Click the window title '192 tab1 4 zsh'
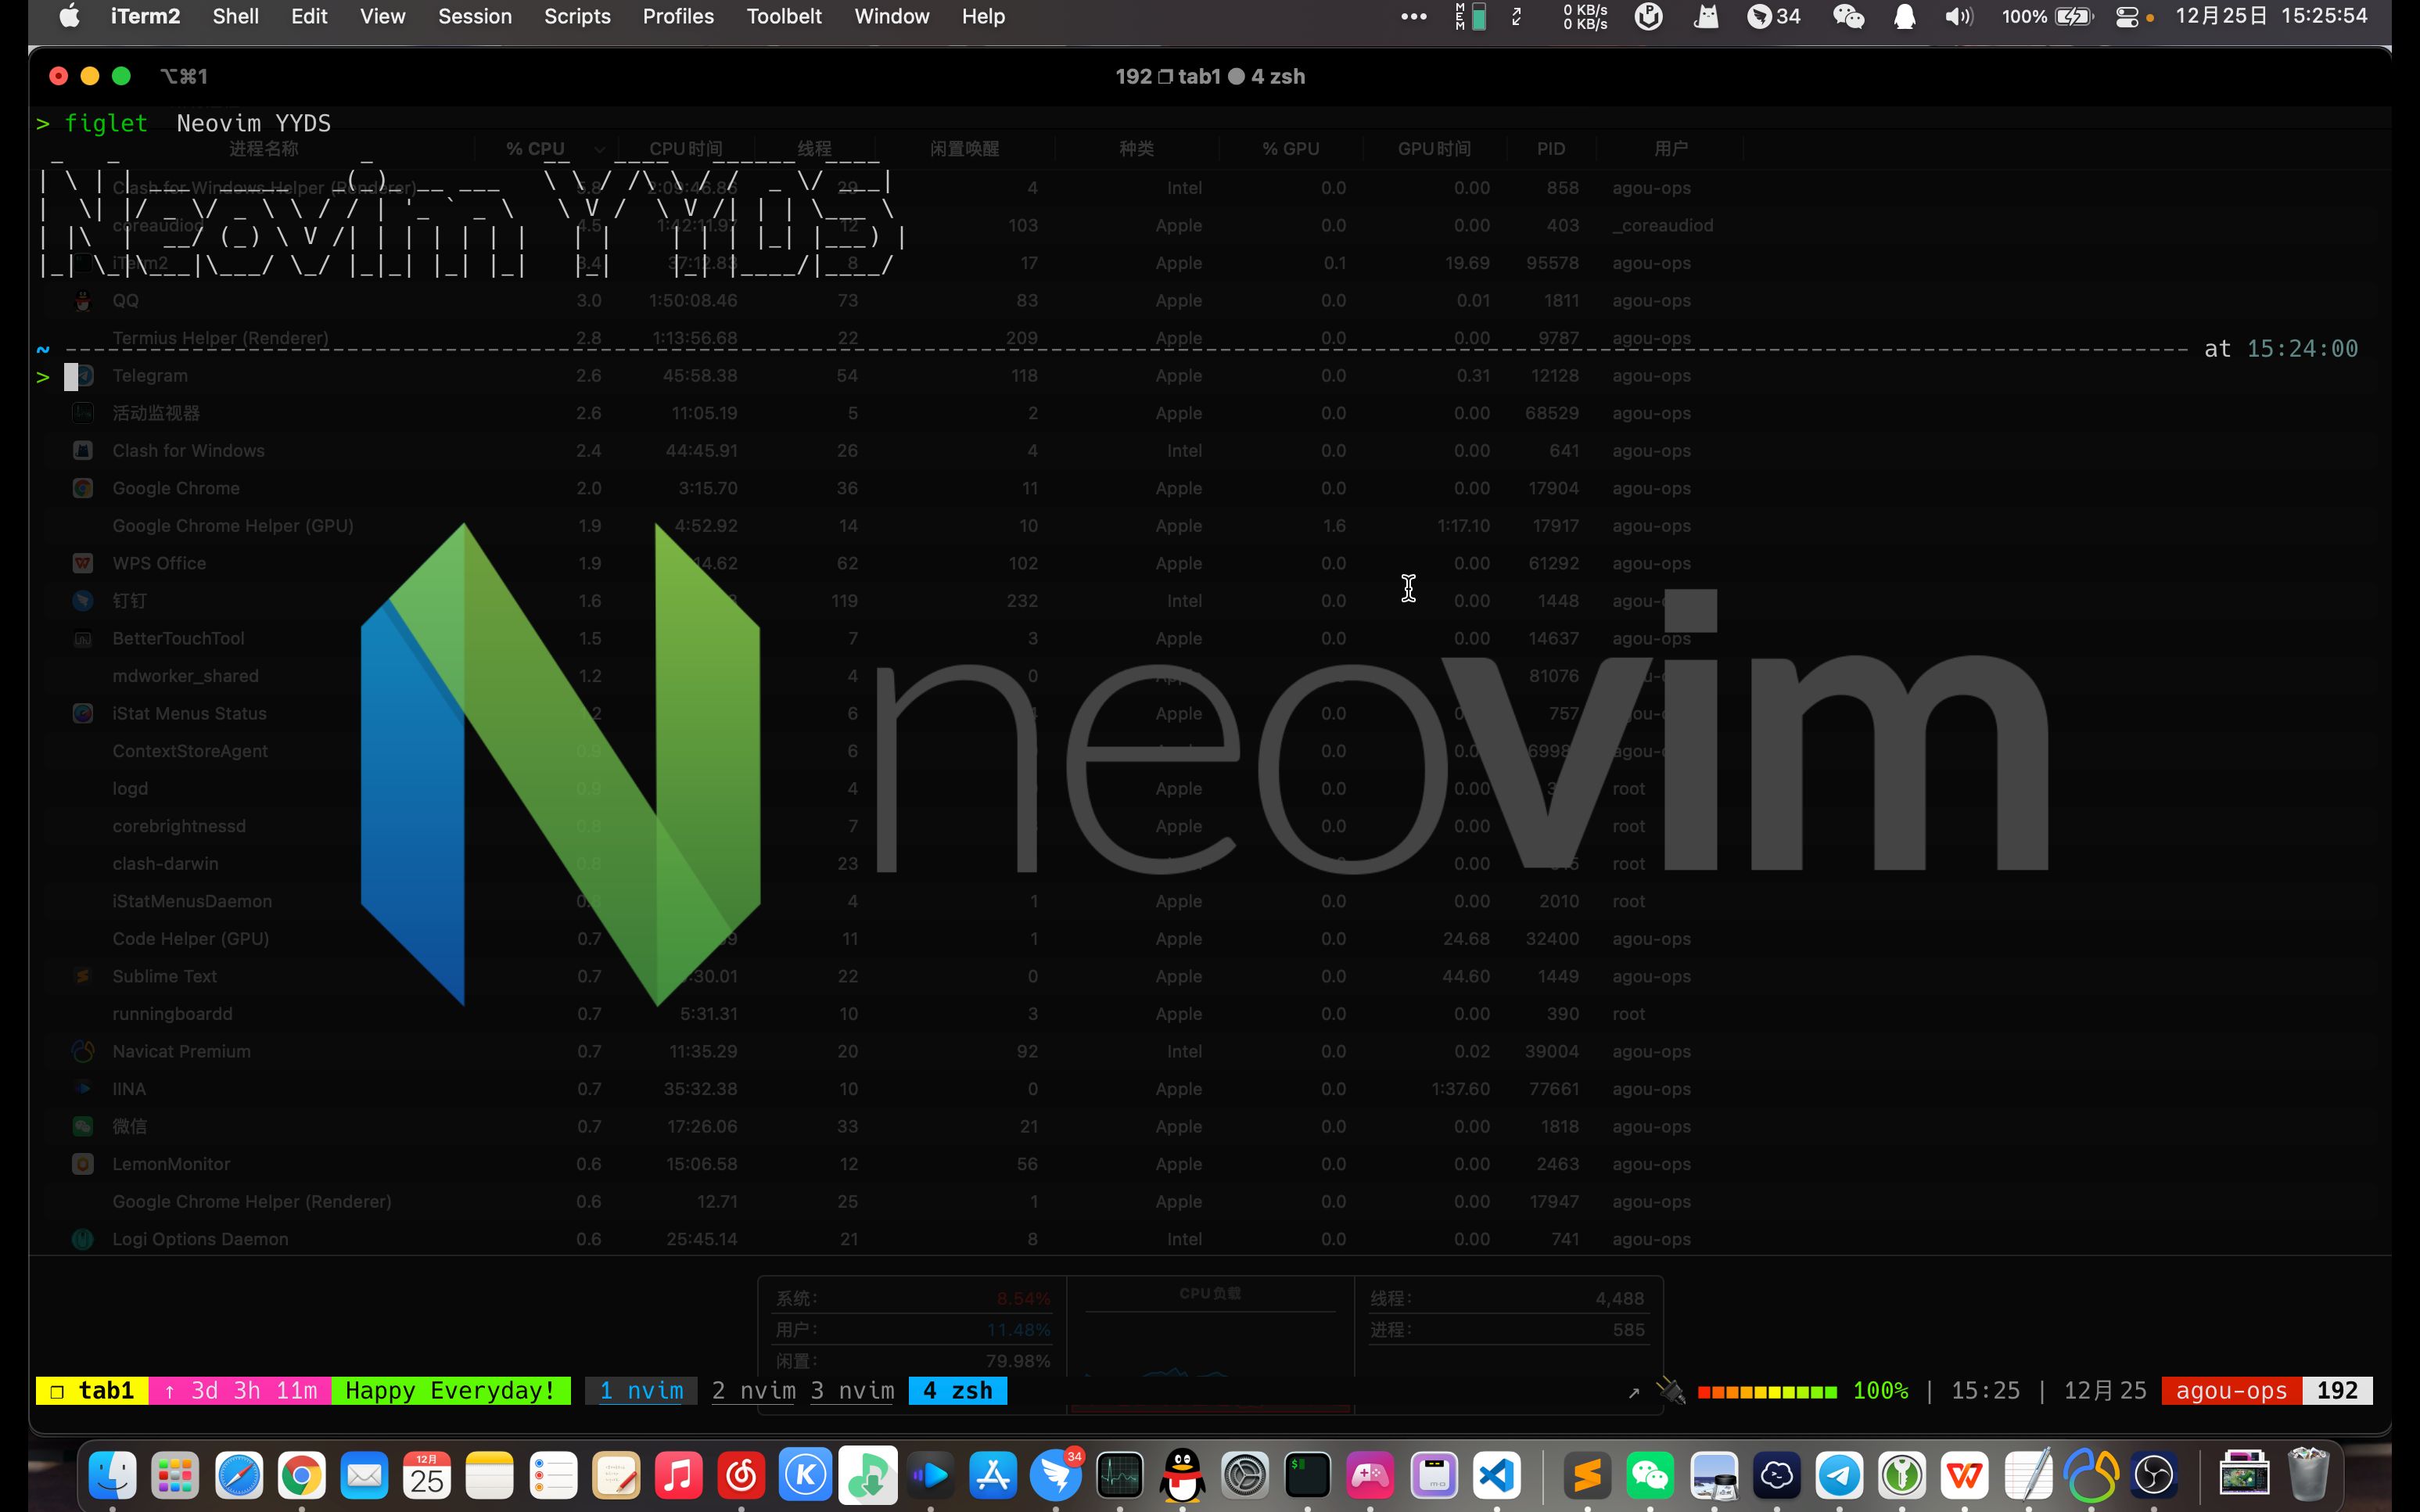2420x1512 pixels. coord(1210,76)
